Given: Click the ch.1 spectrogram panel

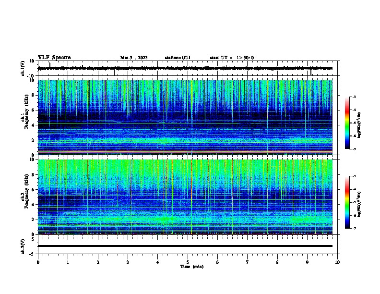Looking at the screenshot, I should click(x=185, y=117).
